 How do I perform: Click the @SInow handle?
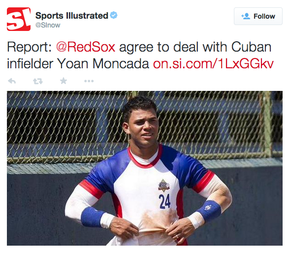pyautogui.click(x=48, y=25)
